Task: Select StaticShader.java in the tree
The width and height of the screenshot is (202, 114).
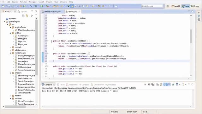Action: pos(25,79)
